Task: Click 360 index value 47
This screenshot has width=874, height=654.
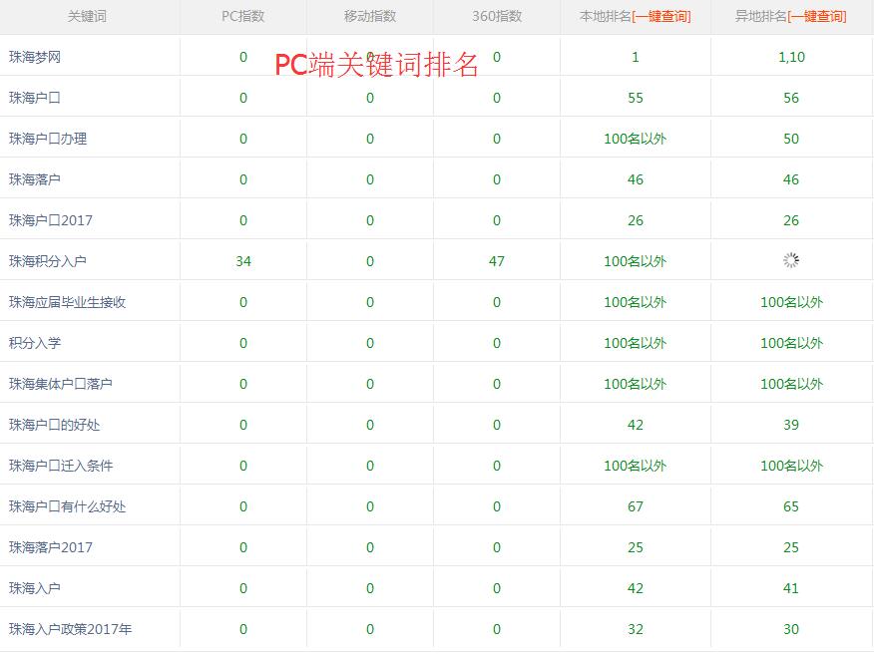Action: 497,261
